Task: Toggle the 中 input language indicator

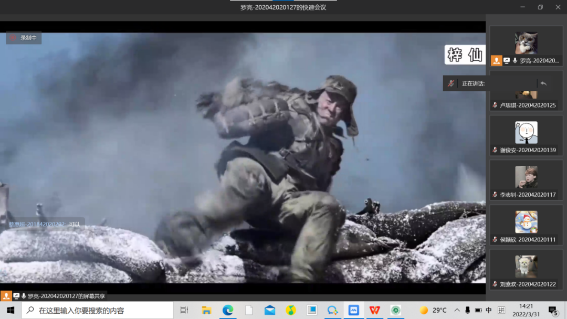Action: [x=489, y=310]
